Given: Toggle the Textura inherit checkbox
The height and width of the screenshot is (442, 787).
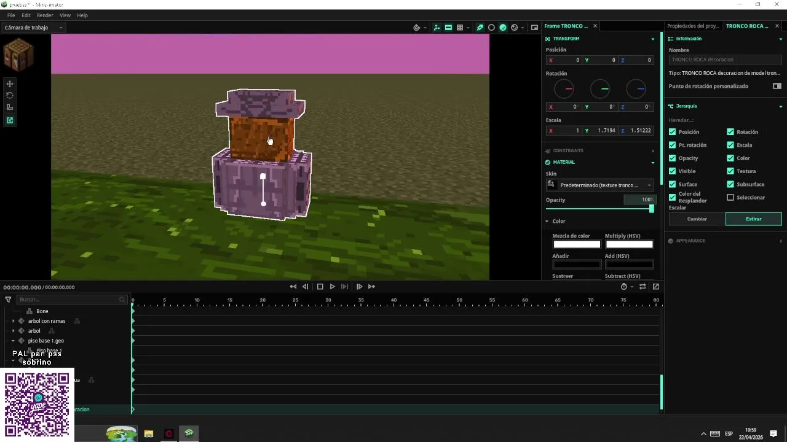Looking at the screenshot, I should 730,171.
